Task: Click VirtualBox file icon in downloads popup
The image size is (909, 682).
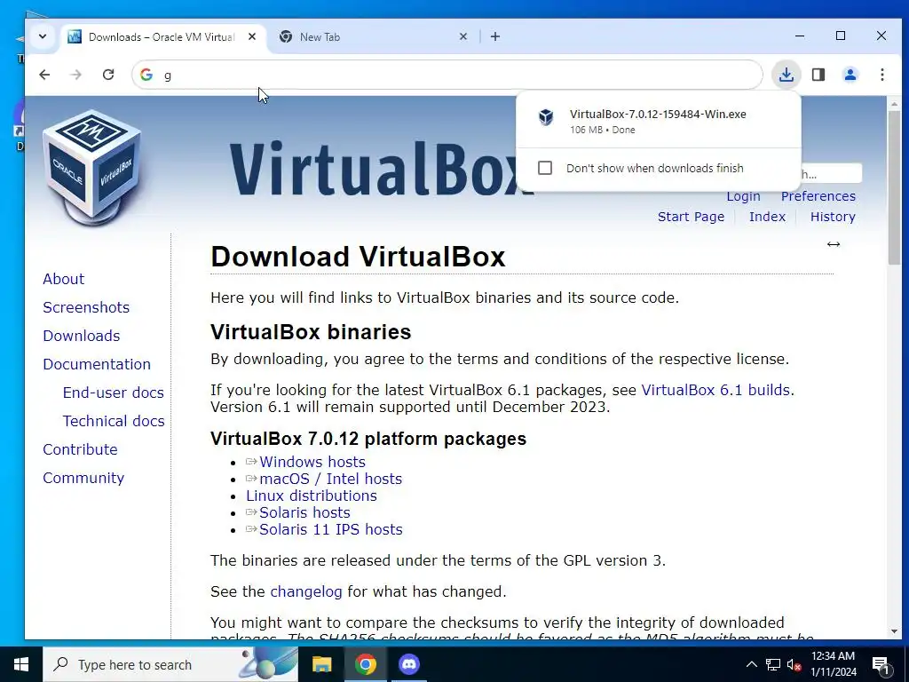Action: coord(546,117)
